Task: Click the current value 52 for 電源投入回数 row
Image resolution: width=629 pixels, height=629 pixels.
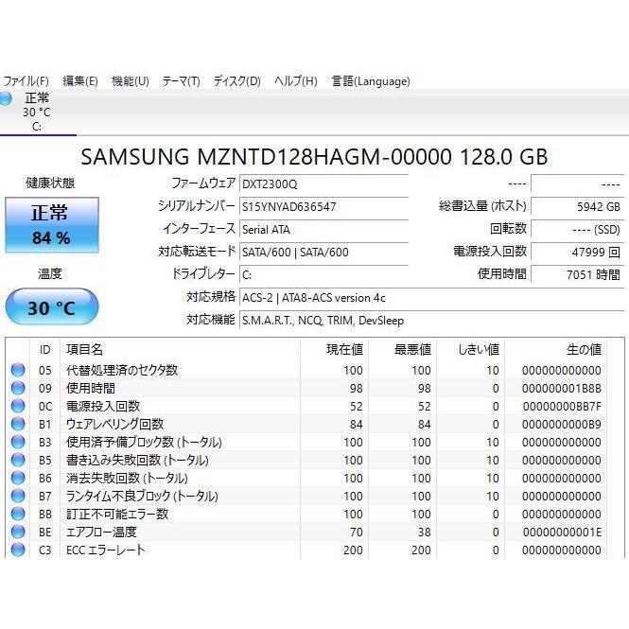Action: [x=357, y=407]
